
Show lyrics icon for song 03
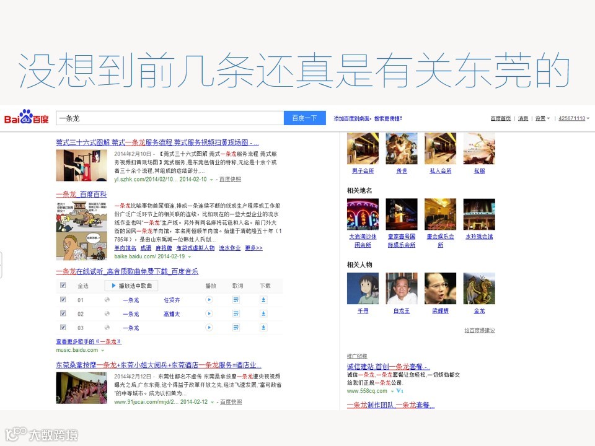click(x=236, y=327)
